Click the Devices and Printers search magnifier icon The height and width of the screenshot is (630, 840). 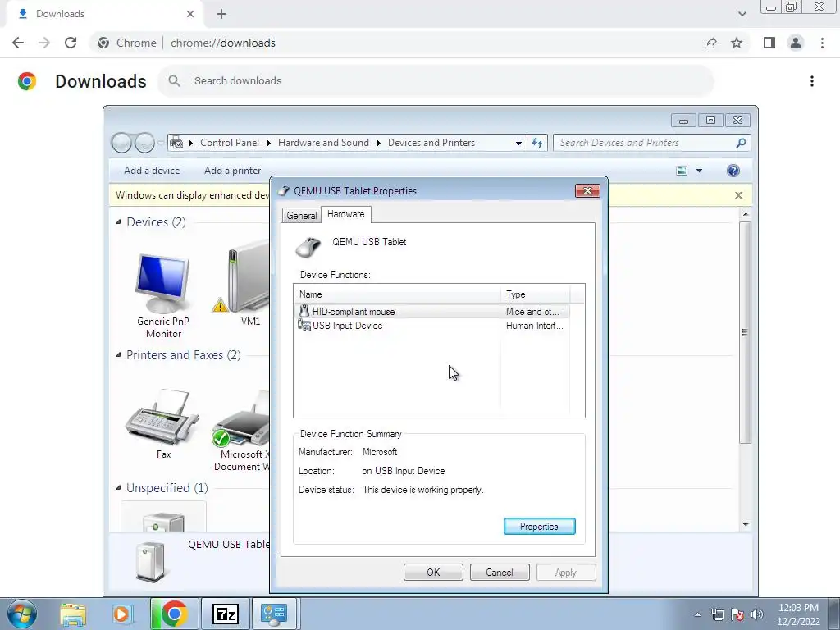pyautogui.click(x=742, y=143)
